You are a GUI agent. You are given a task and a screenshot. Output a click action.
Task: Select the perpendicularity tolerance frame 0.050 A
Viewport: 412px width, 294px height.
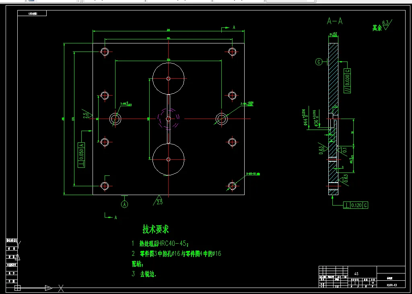[x=81, y=155]
